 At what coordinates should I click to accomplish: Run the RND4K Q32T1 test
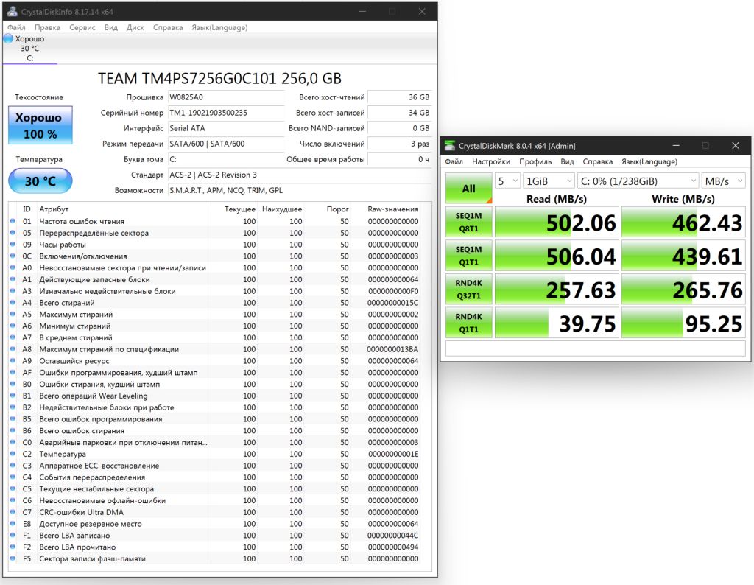pyautogui.click(x=469, y=289)
